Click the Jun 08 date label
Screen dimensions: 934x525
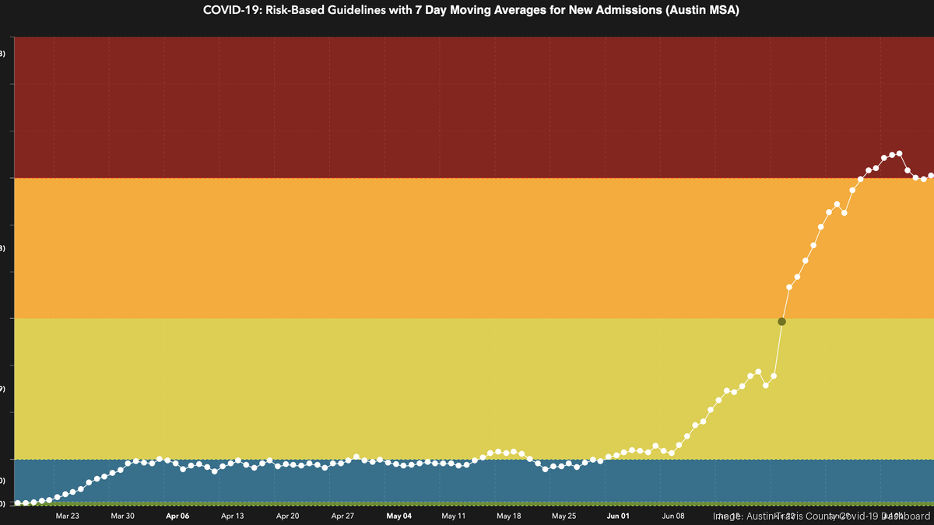(x=674, y=516)
